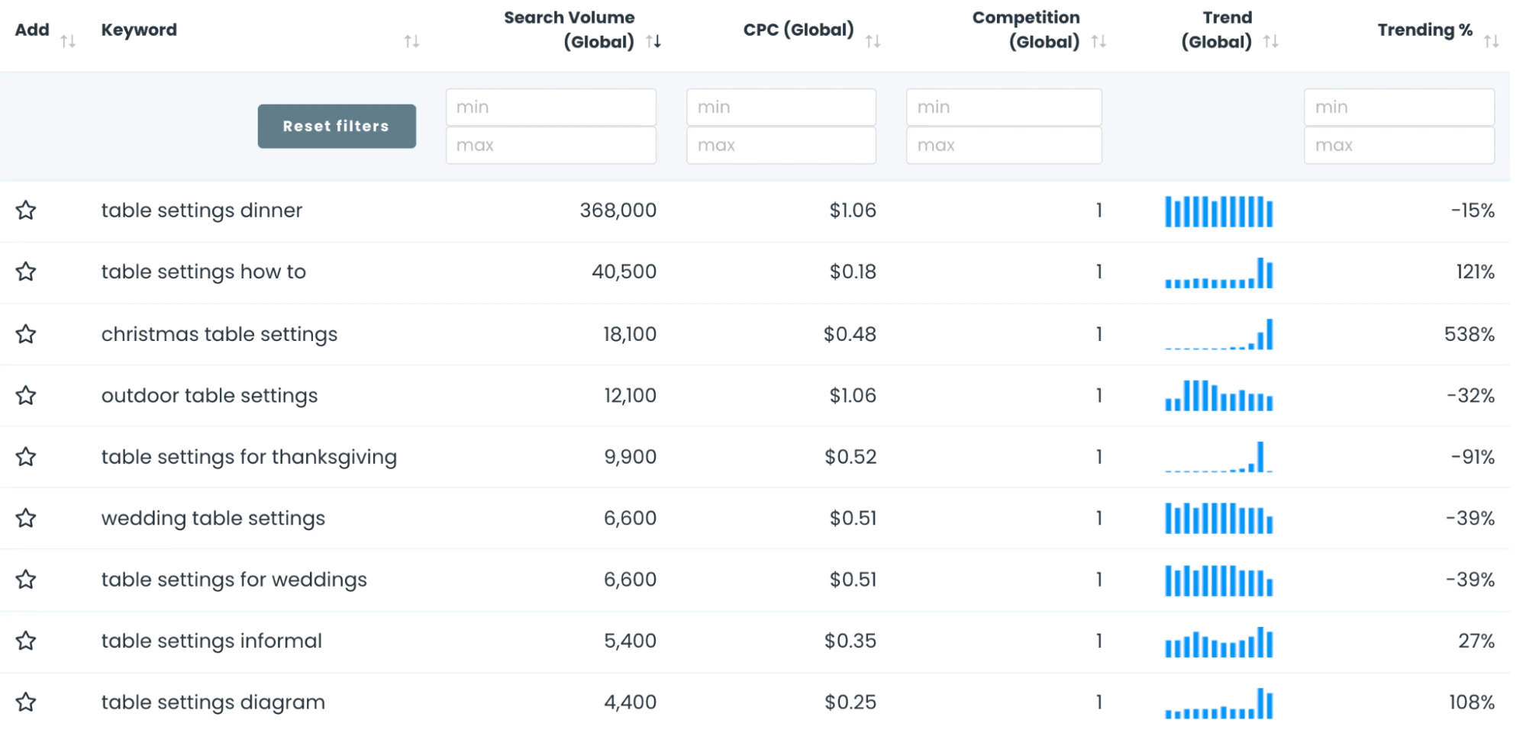Click the Trend (Global) header text
Viewport: 1526px width, 733px height.
[1217, 30]
